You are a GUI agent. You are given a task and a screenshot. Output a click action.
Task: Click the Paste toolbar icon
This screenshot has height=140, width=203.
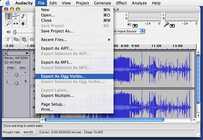(x=24, y=40)
